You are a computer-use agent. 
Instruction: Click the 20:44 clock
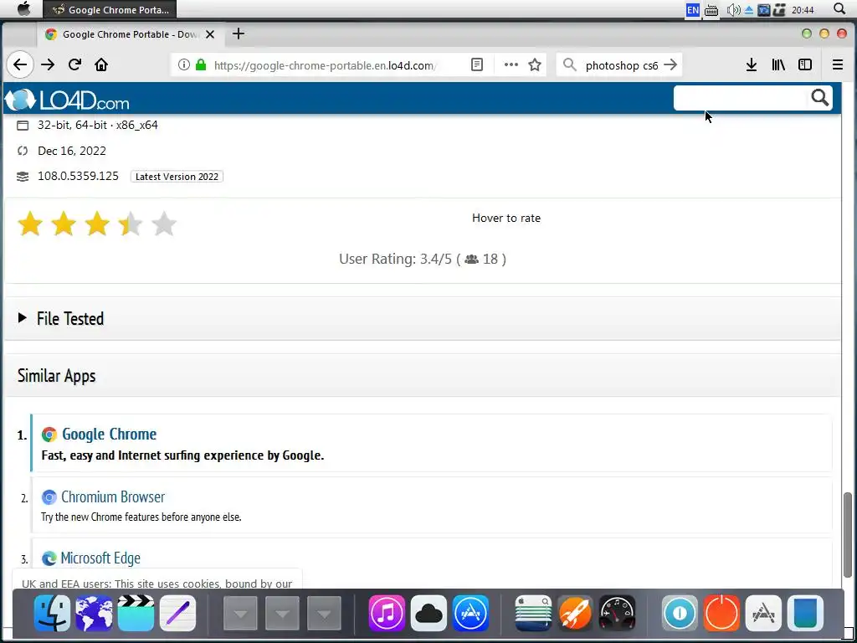803,10
